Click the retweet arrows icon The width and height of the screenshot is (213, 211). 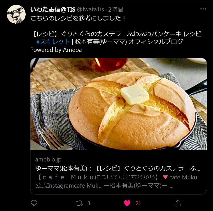(x=79, y=203)
